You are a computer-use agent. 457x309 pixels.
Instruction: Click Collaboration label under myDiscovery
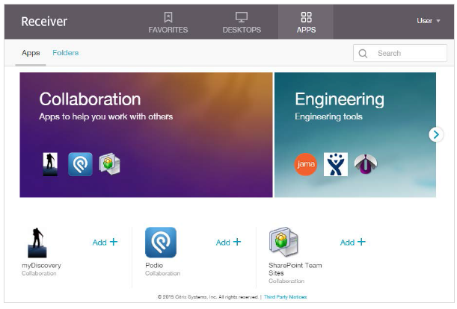point(39,273)
